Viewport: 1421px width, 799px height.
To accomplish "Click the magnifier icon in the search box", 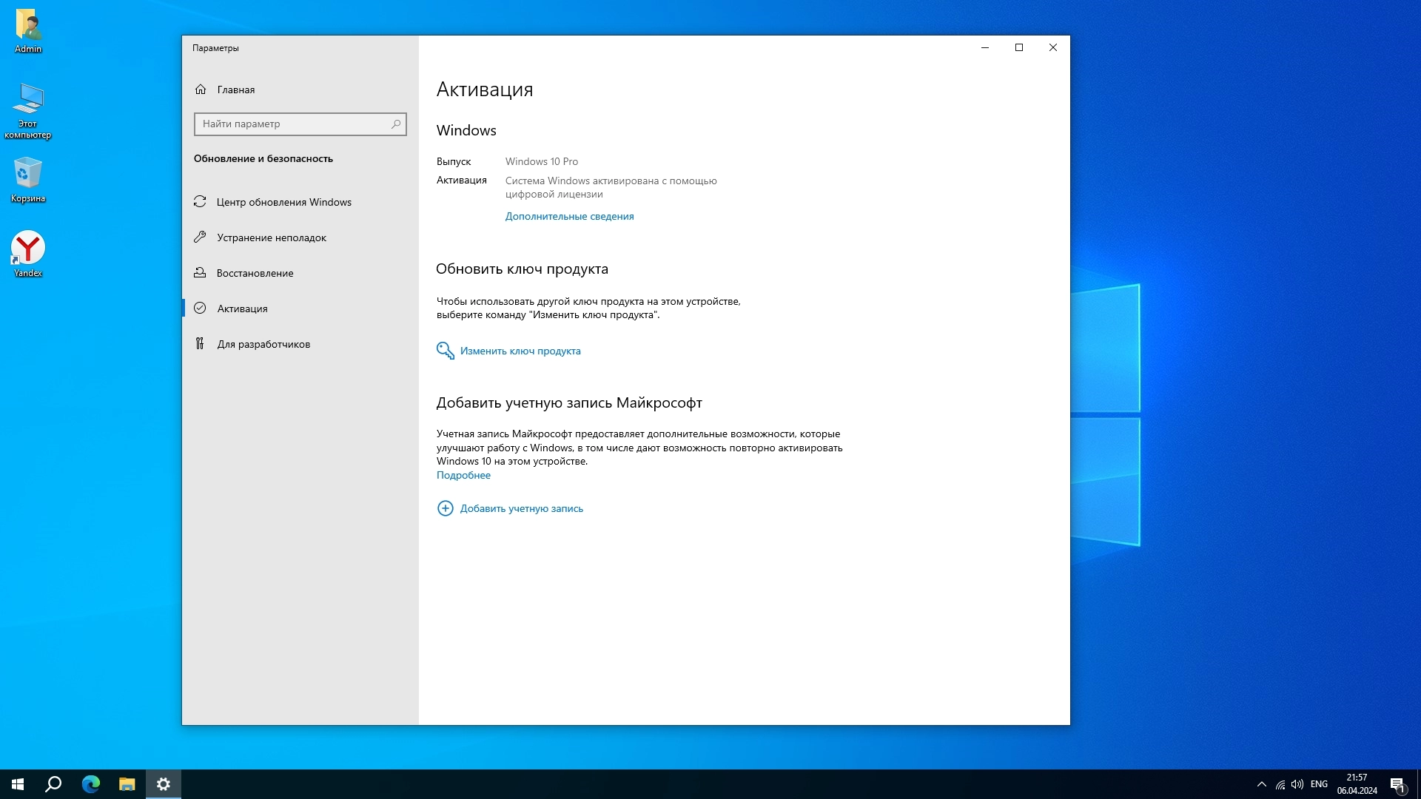I will point(396,124).
